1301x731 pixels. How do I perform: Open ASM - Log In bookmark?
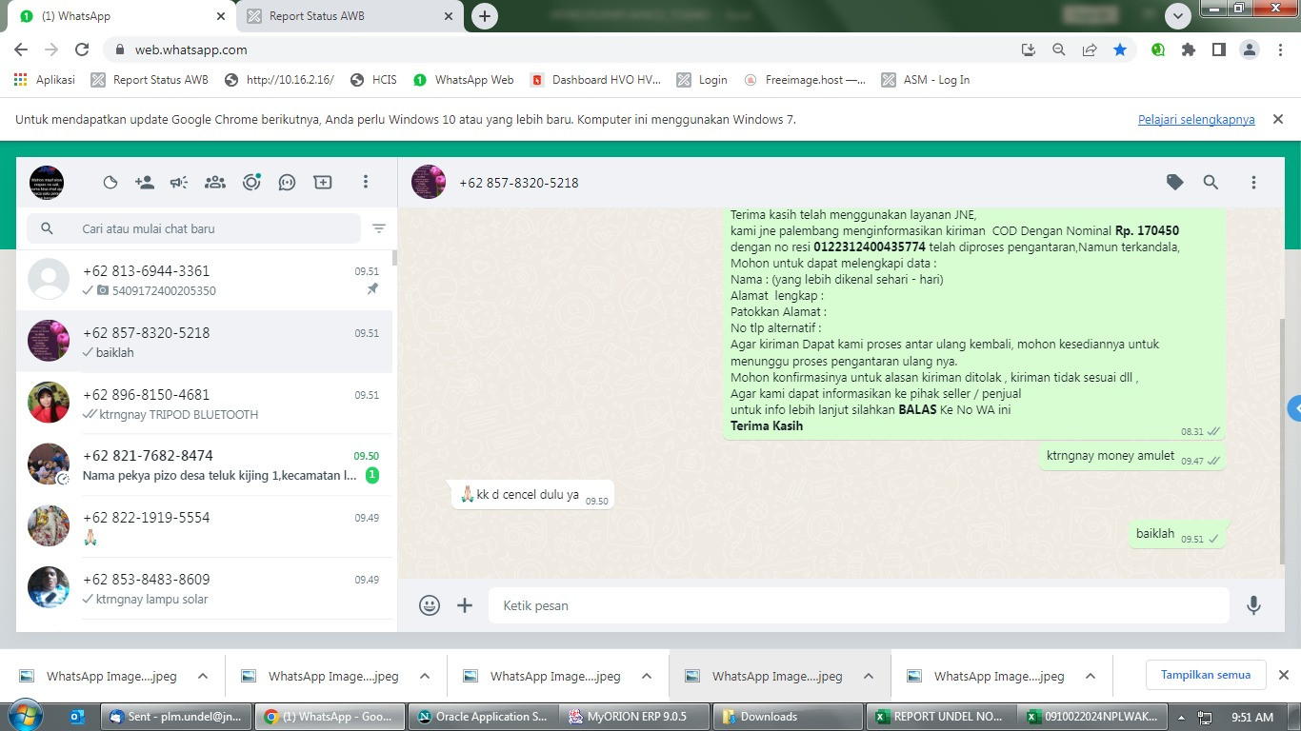click(x=926, y=80)
